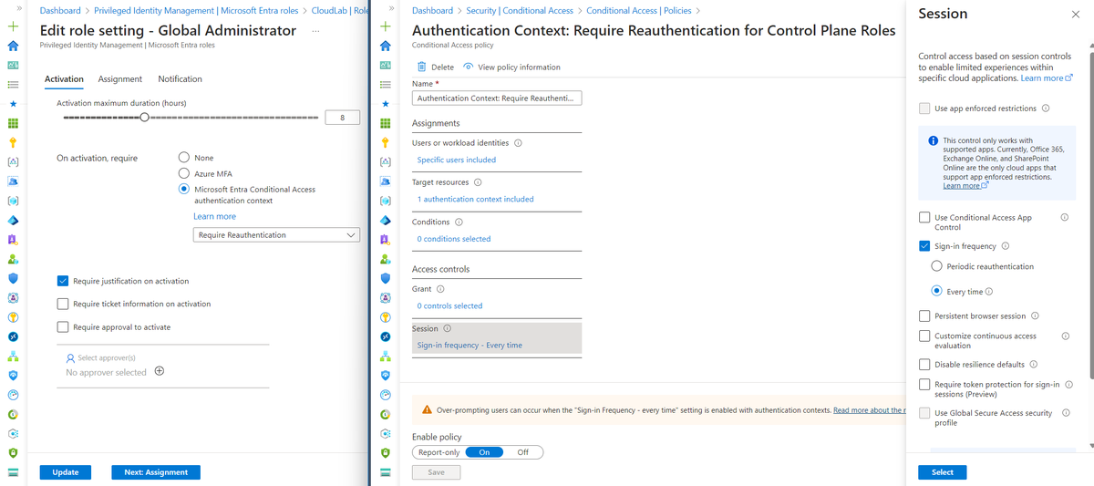This screenshot has width=1094, height=486.
Task: Click the Activation maximum duration slider handle
Action: pyautogui.click(x=145, y=118)
